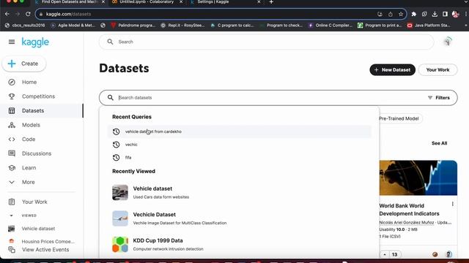Select recent query 'vechic'

240,145
